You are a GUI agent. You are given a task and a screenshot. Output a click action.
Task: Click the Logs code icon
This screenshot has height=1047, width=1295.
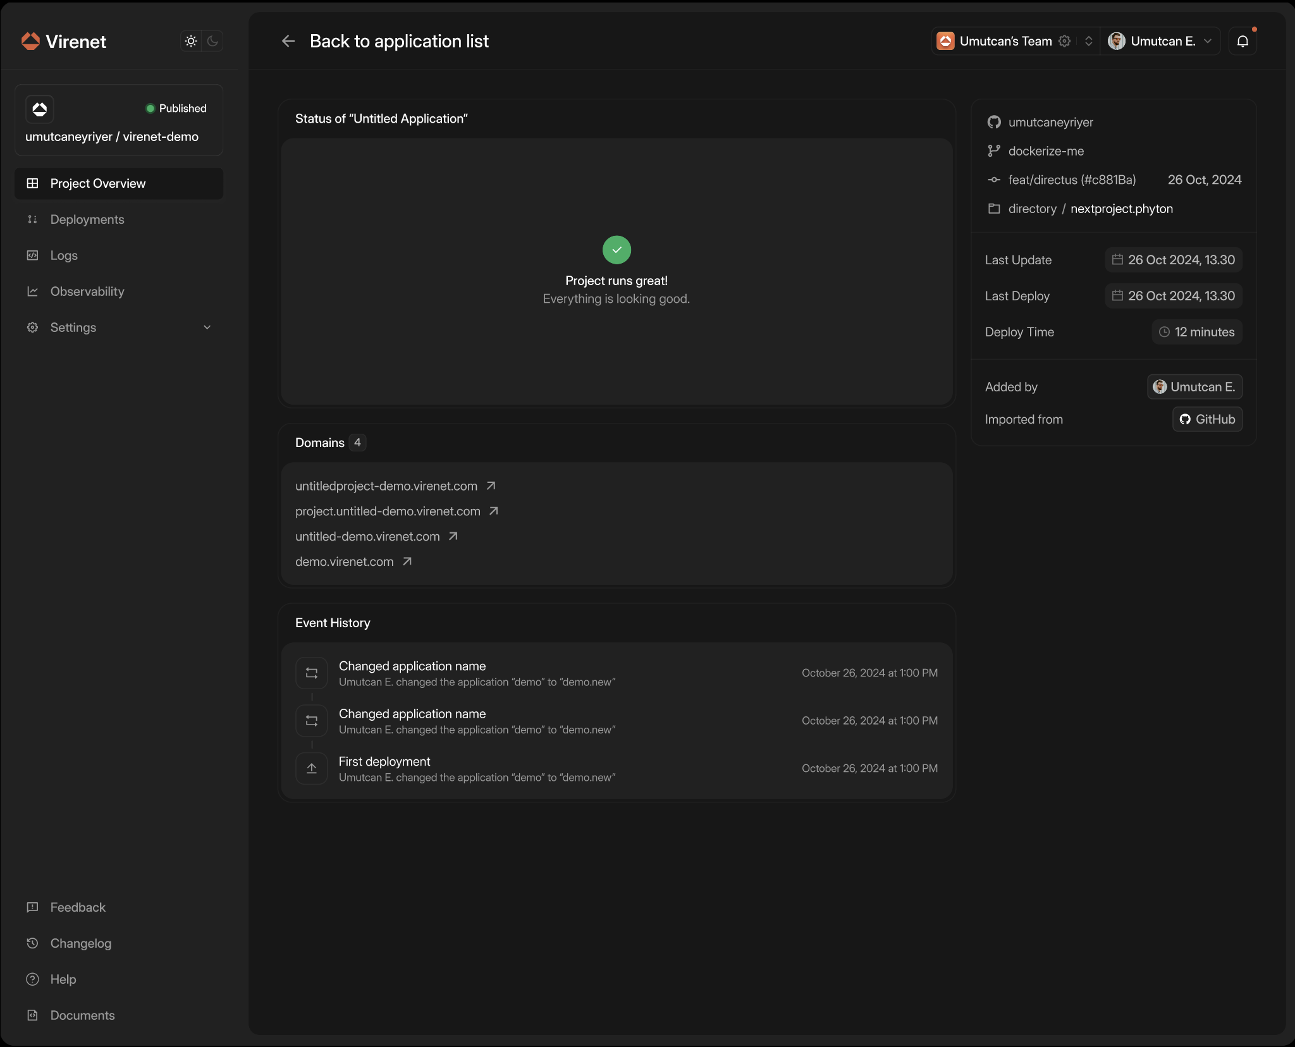coord(32,255)
